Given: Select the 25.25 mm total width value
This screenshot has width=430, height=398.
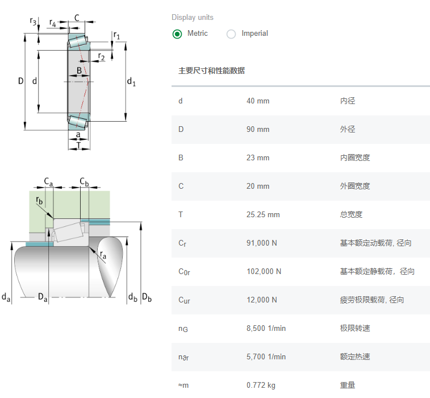Looking at the screenshot, I should pyautogui.click(x=263, y=215).
